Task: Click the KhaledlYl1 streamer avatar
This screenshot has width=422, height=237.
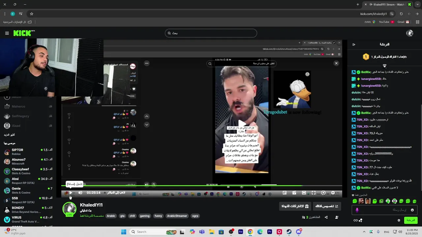Action: 70,209
